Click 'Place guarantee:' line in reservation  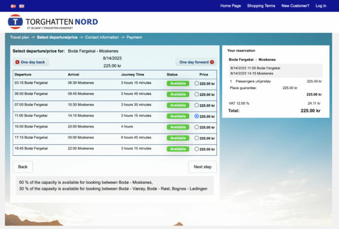click(243, 88)
